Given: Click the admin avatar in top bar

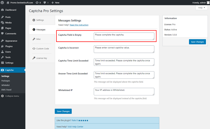Looking at the screenshot, I should pos(208,3).
